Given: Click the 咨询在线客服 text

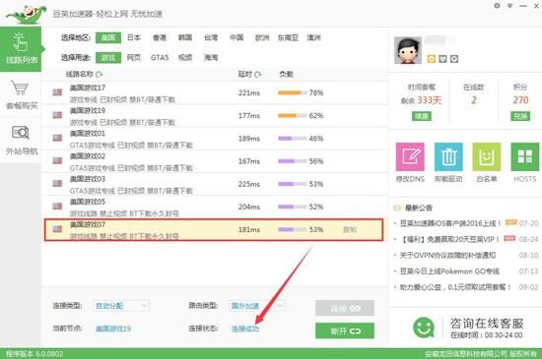Looking at the screenshot, I should [x=487, y=324].
